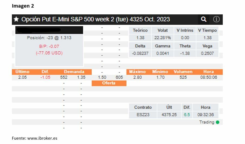Click the gamma value 0.0041
The width and height of the screenshot is (245, 144).
tap(163, 53)
